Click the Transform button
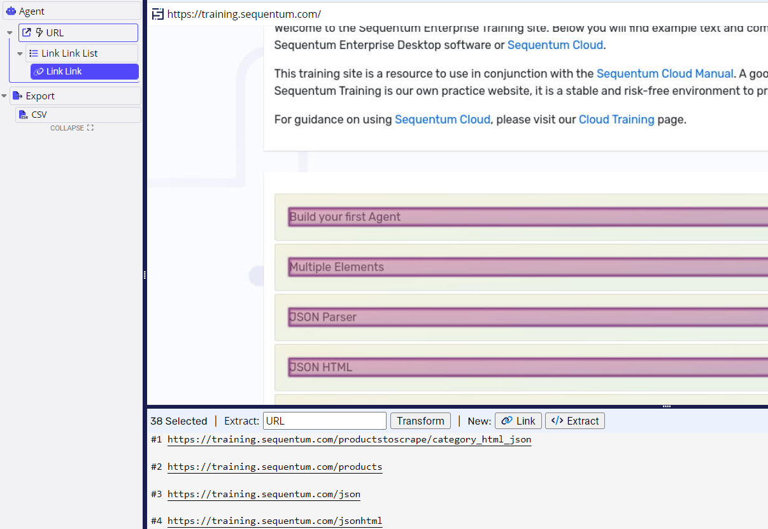The height and width of the screenshot is (529, 768). click(x=420, y=421)
